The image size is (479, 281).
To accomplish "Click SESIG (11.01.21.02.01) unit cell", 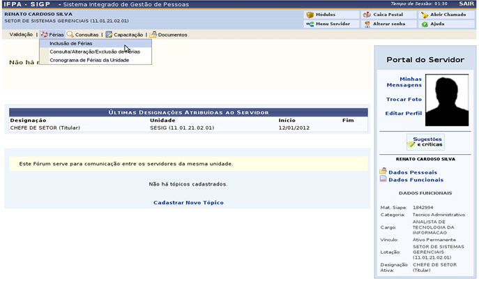I will 182,128.
